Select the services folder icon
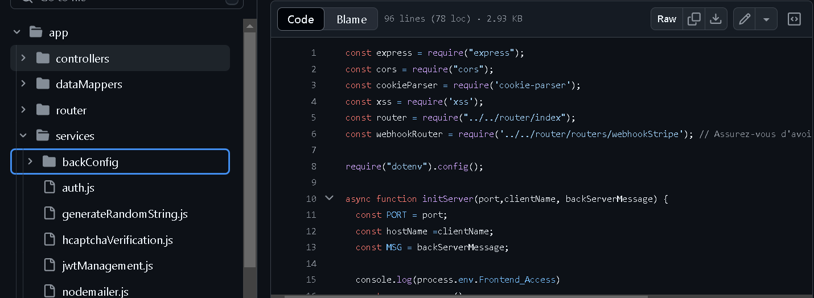Viewport: 814px width, 298px height. click(x=43, y=135)
